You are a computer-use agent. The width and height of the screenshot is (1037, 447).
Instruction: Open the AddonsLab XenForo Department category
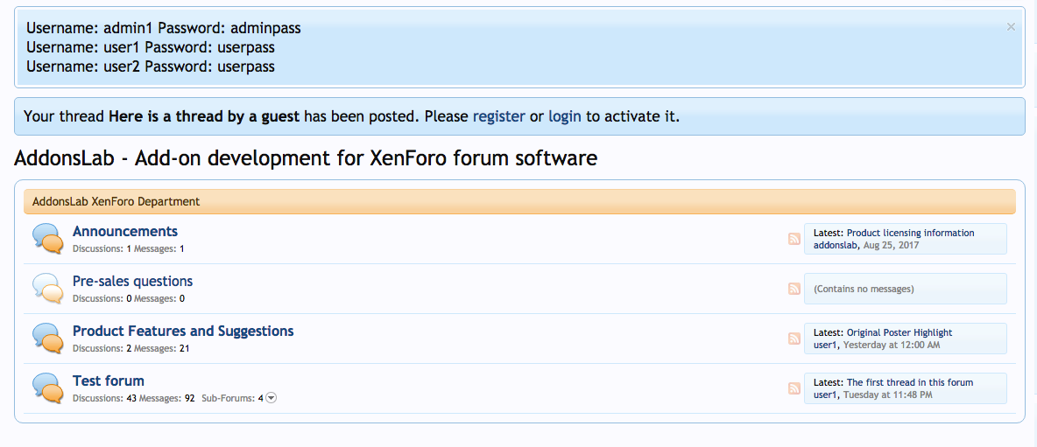point(116,201)
